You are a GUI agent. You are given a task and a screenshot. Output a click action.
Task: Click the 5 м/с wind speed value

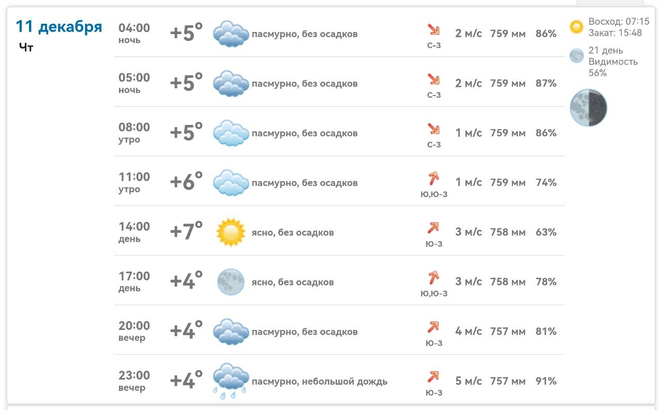[468, 381]
